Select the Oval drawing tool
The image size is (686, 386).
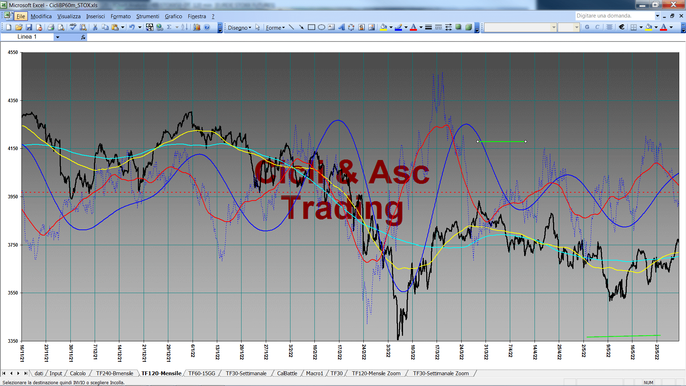click(322, 27)
